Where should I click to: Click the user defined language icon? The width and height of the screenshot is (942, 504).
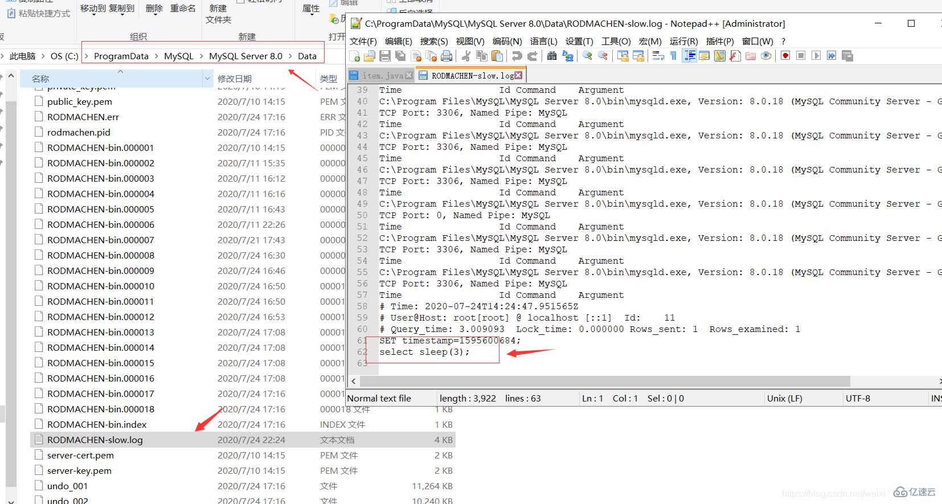pos(705,56)
